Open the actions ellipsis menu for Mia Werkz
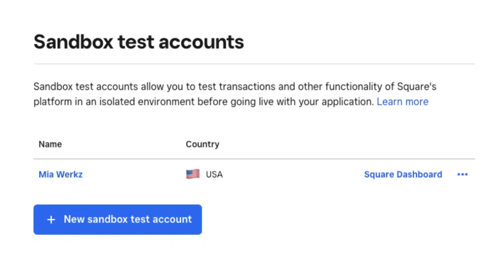 tap(463, 174)
